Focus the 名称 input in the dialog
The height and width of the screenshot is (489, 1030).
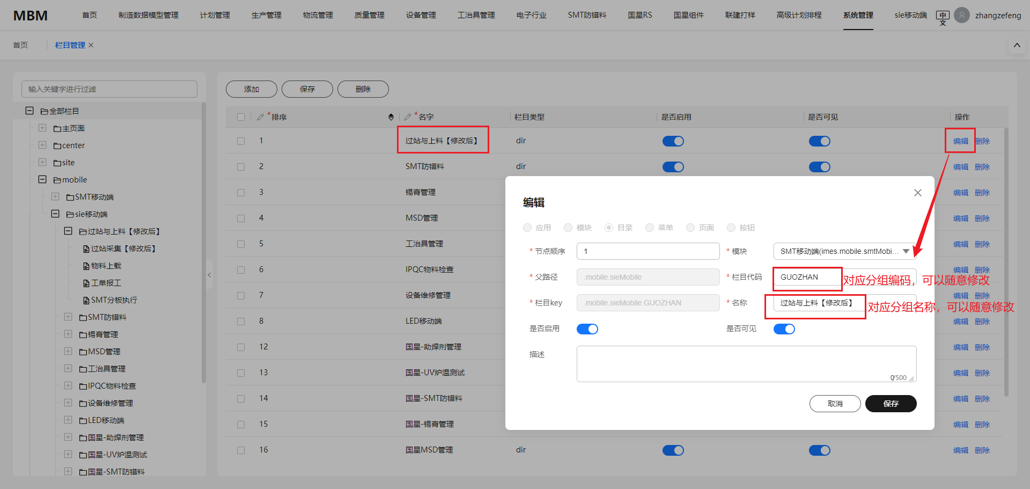844,303
